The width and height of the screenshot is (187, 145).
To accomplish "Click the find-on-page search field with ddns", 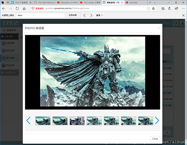I will pyautogui.click(x=41, y=15).
